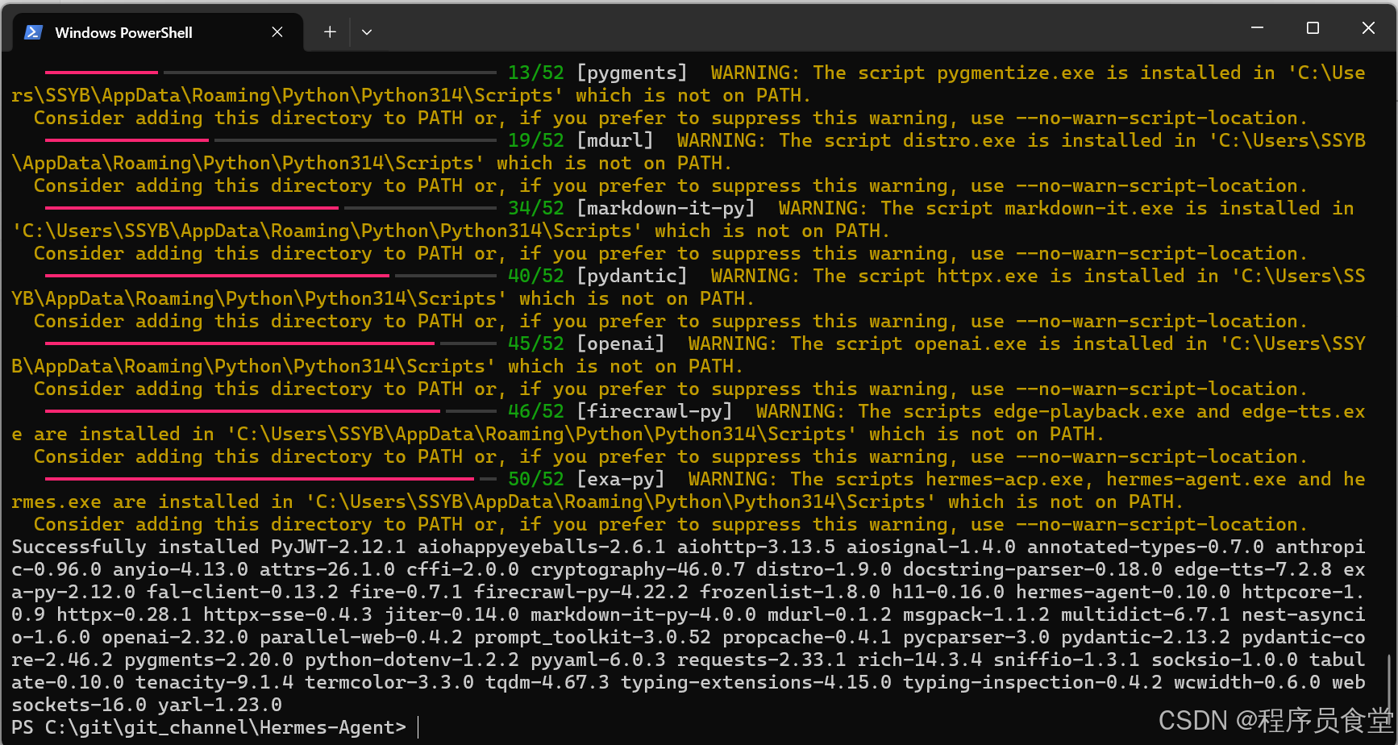Click the 'Successfully installed' text

(x=135, y=547)
